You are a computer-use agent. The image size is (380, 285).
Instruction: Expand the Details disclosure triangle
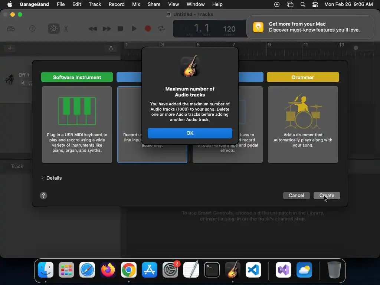coord(42,178)
